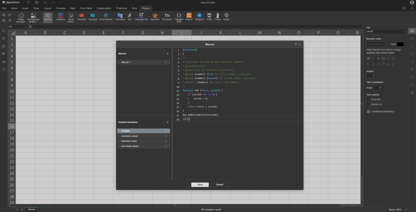
Task: Enable the Wrap text checkbox
Action: (x=368, y=99)
